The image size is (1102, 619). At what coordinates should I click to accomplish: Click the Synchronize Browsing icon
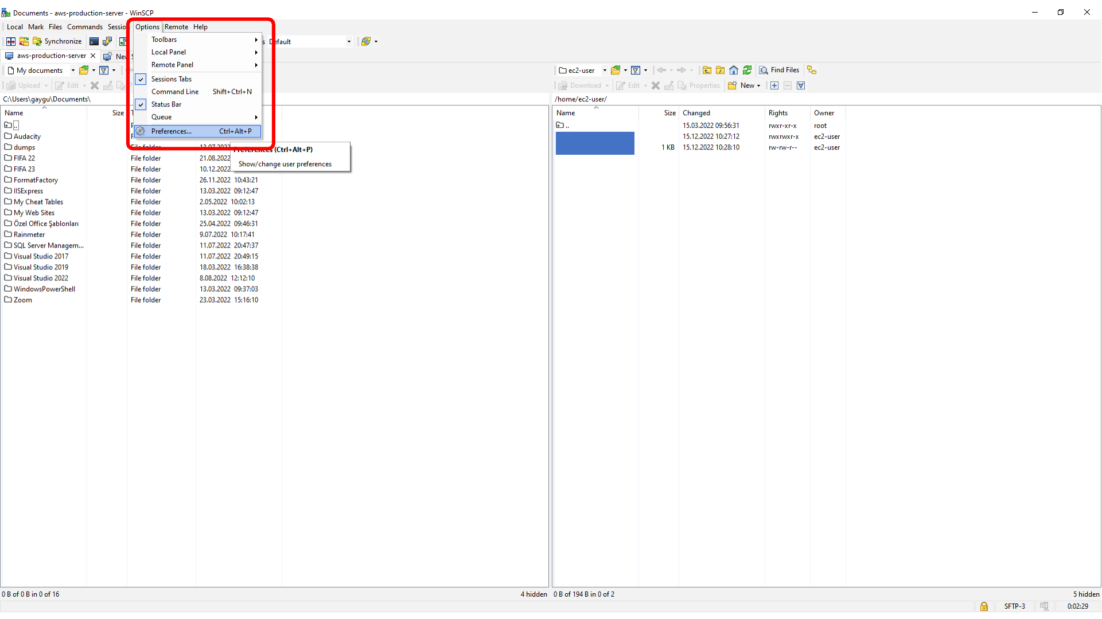coord(24,41)
